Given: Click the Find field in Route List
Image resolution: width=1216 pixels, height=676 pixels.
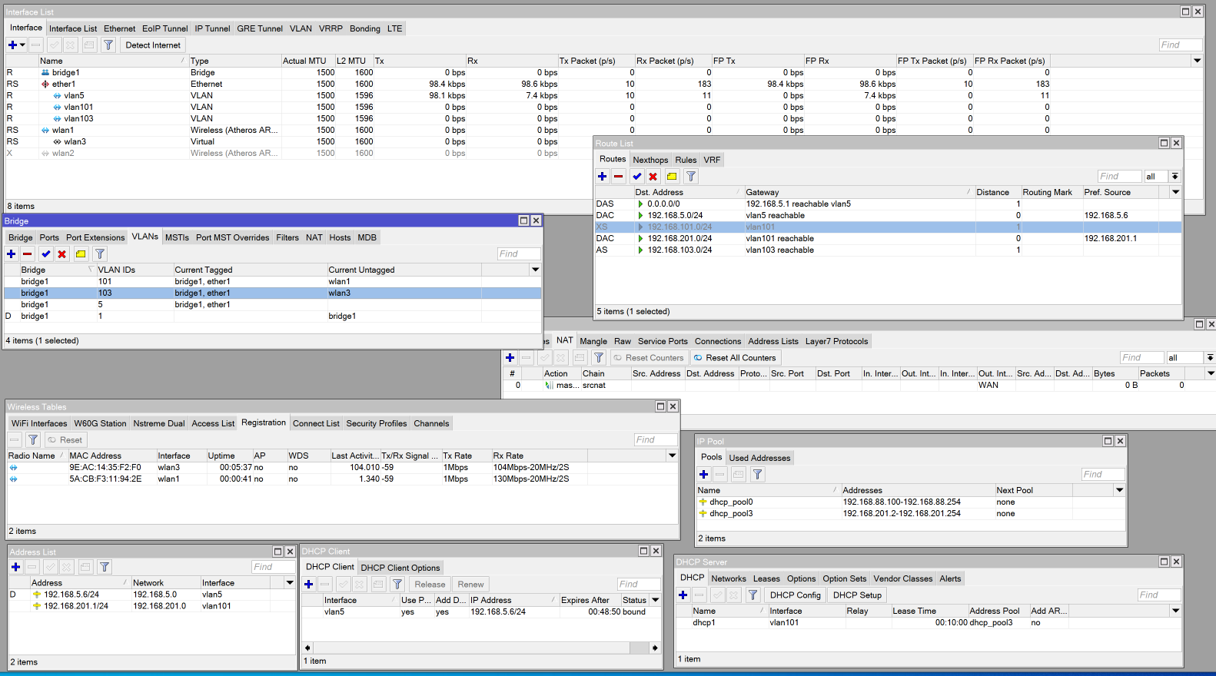Looking at the screenshot, I should [x=1119, y=177].
